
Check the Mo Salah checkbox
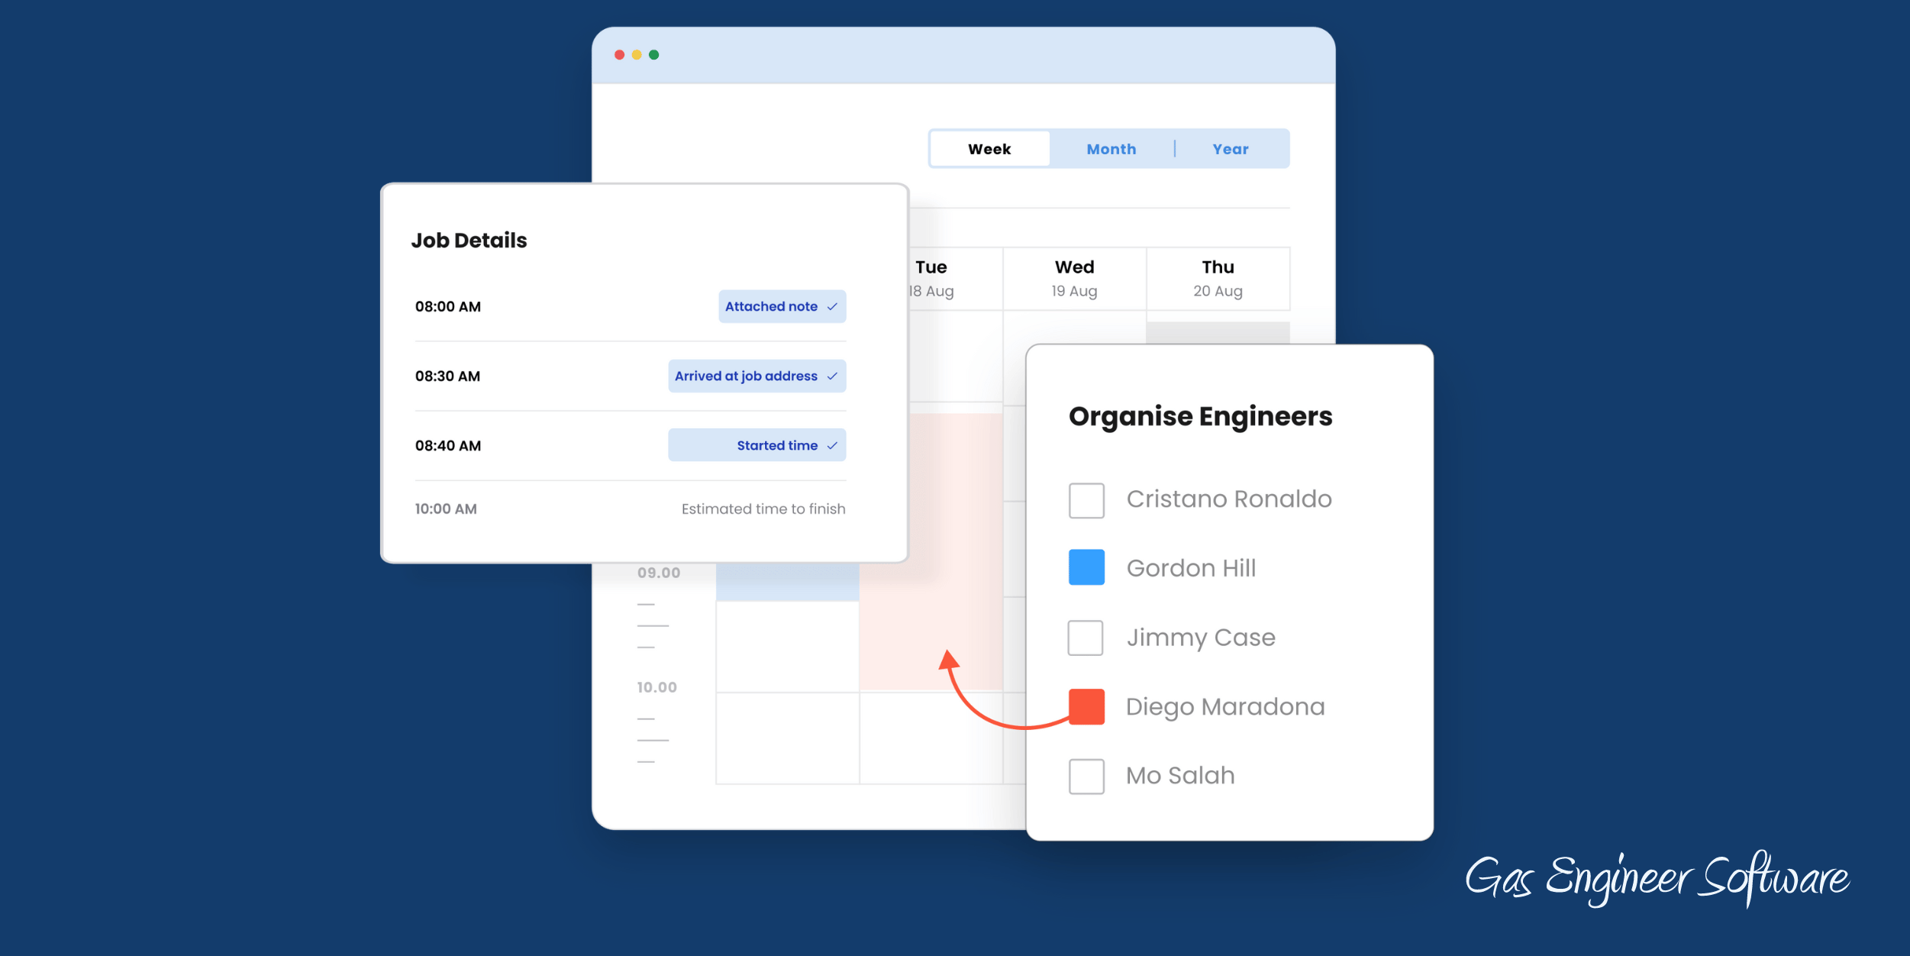1086,777
